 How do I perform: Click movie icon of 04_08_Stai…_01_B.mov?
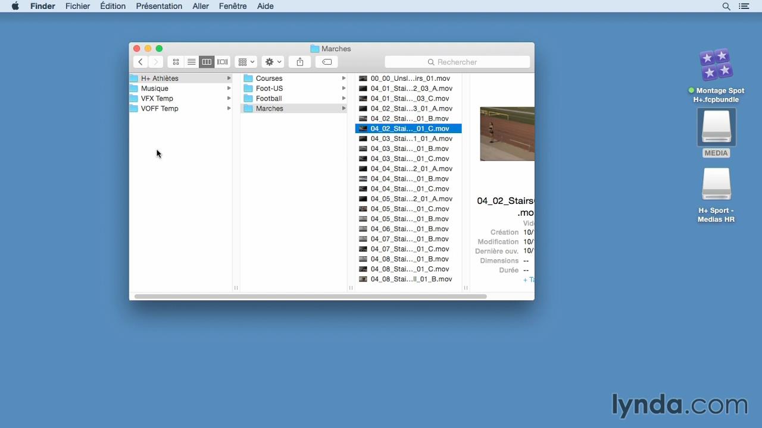(363, 259)
